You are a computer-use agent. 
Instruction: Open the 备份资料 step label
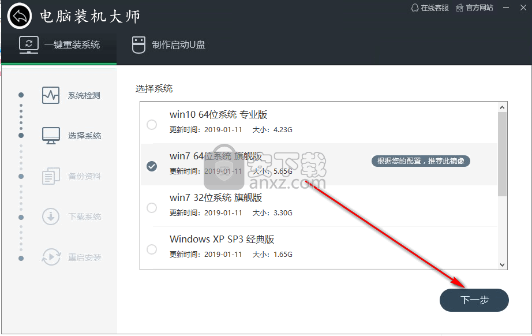click(84, 176)
